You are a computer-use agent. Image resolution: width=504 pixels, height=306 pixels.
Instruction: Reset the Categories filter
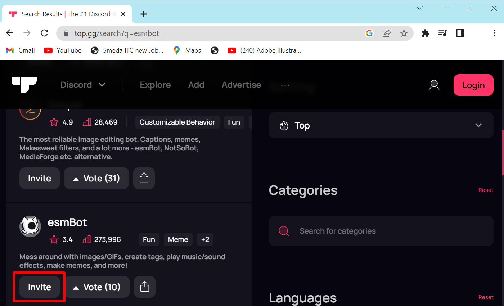tap(486, 190)
